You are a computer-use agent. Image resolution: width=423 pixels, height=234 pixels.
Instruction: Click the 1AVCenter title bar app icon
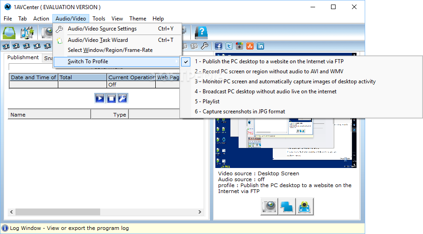click(8, 7)
